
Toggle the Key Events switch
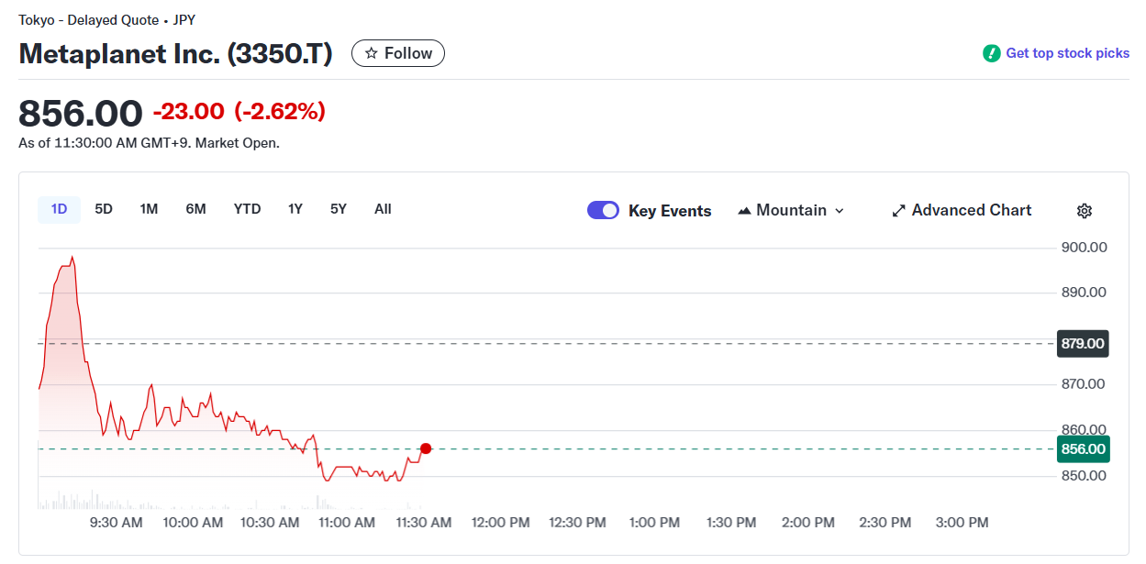[x=603, y=211]
